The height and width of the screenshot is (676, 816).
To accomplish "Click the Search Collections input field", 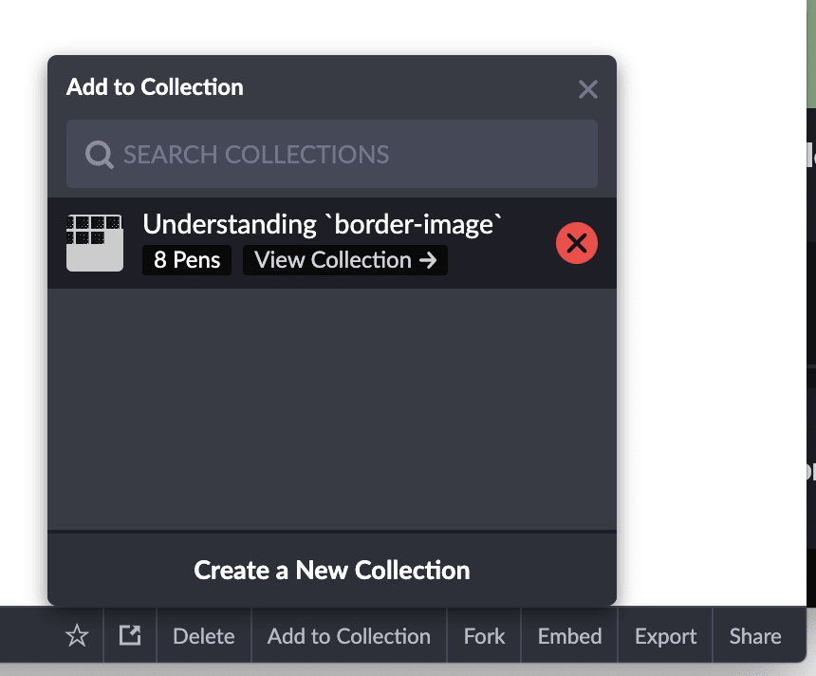I will click(332, 154).
